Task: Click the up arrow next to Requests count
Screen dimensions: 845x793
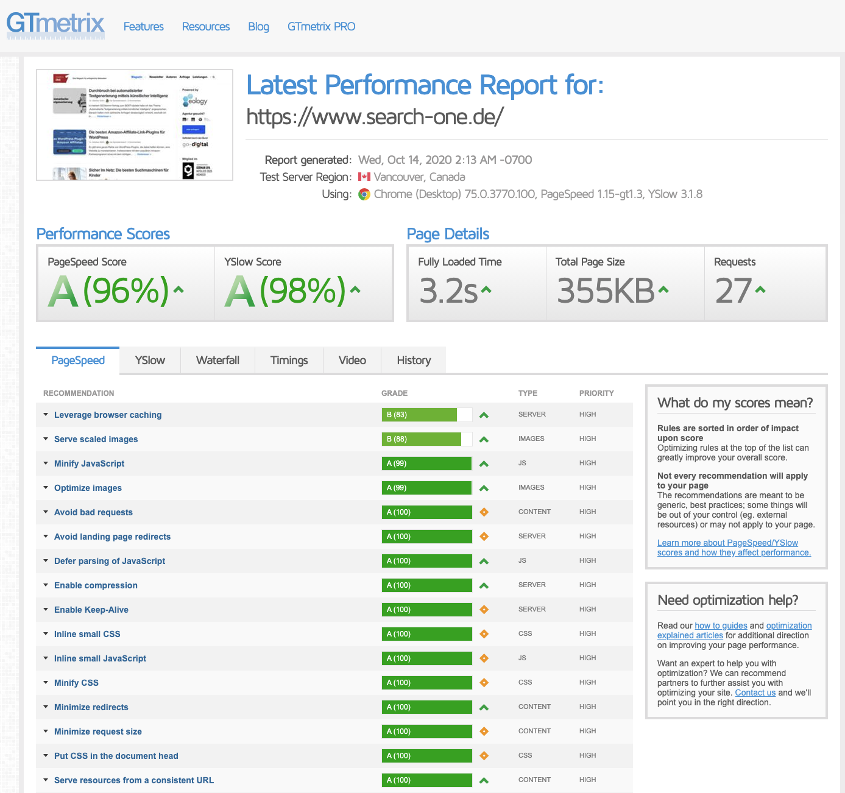Action: (760, 290)
